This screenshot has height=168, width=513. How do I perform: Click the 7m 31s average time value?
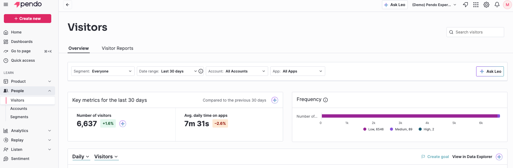[197, 124]
